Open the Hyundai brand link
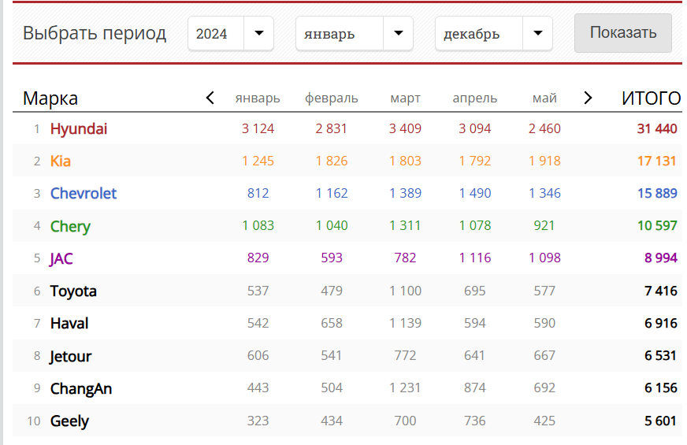Screen dimensions: 687x445 tap(79, 128)
